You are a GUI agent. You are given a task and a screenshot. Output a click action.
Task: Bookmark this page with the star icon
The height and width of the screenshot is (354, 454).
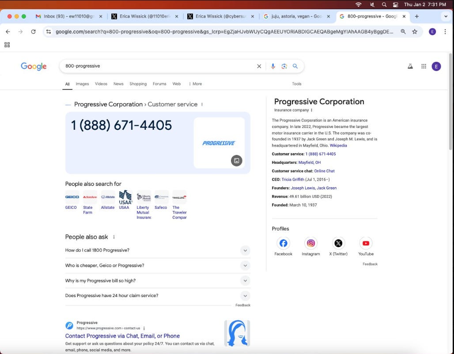[415, 31]
